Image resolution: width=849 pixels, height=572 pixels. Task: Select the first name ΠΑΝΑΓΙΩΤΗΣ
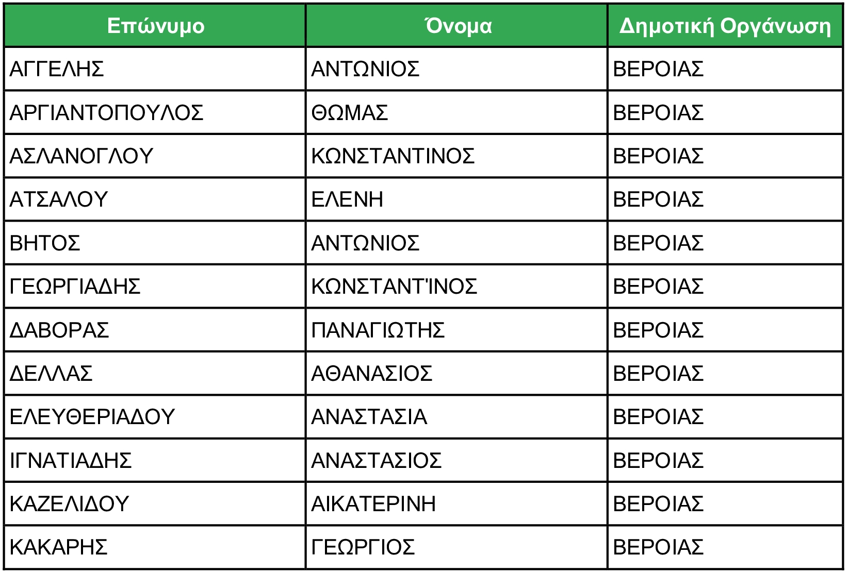pyautogui.click(x=378, y=330)
